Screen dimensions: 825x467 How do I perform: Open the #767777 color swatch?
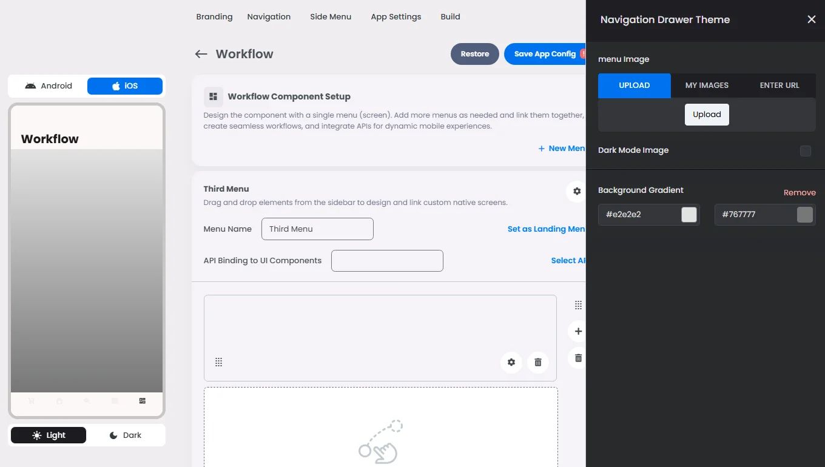(x=805, y=215)
